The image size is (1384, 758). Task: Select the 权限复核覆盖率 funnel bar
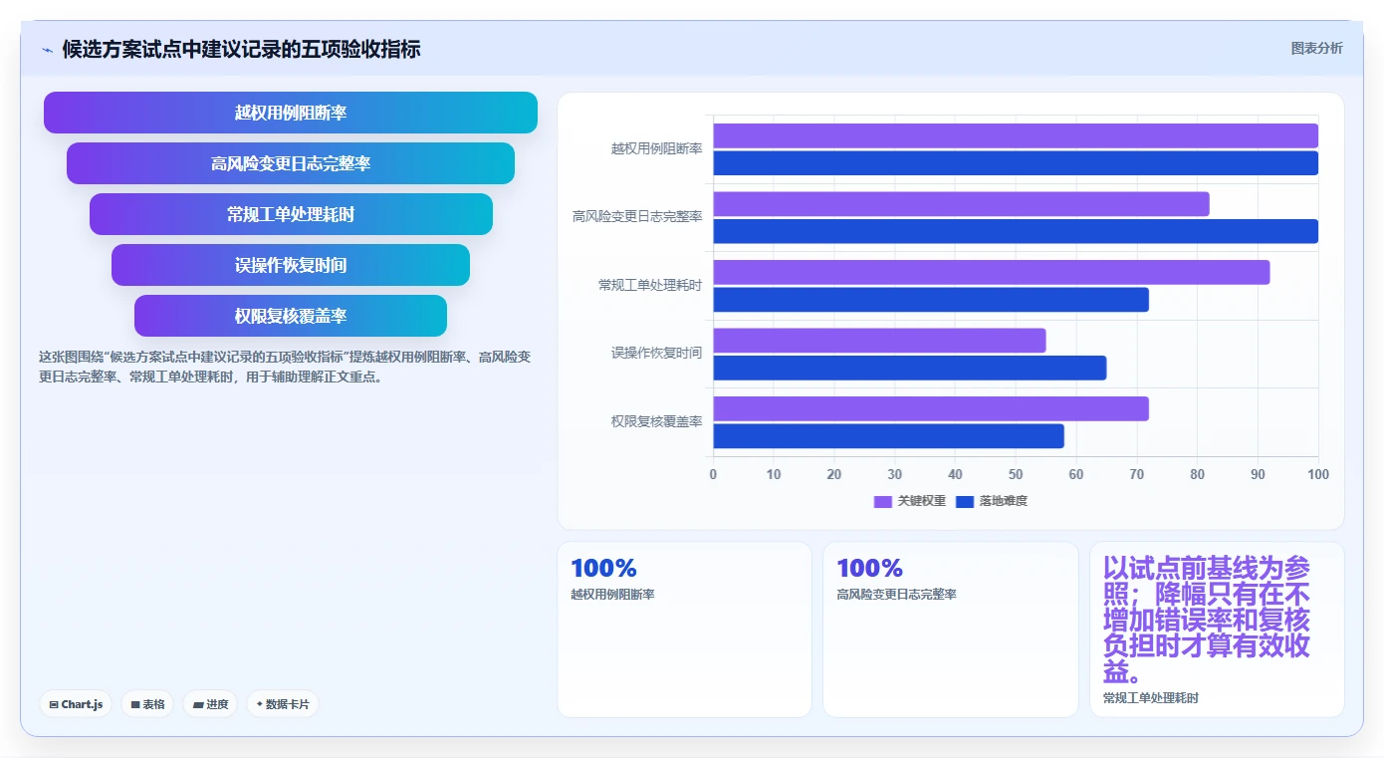[x=291, y=316]
